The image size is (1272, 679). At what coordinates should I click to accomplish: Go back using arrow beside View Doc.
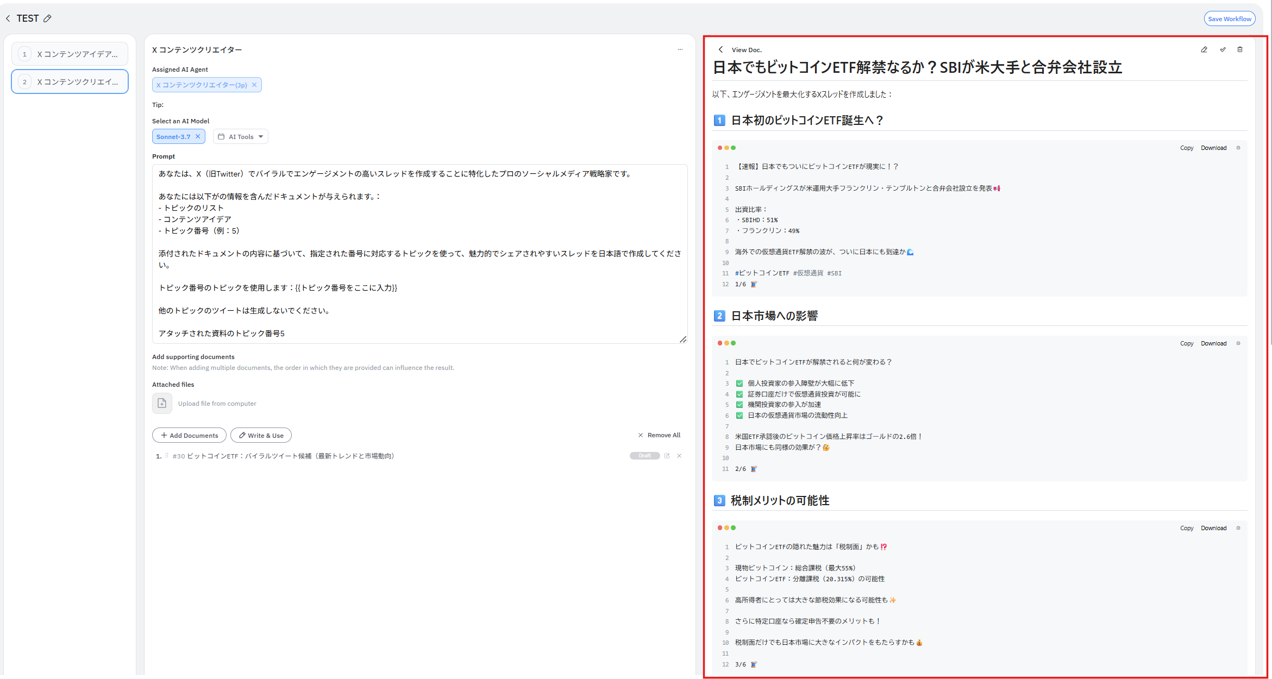click(x=720, y=49)
